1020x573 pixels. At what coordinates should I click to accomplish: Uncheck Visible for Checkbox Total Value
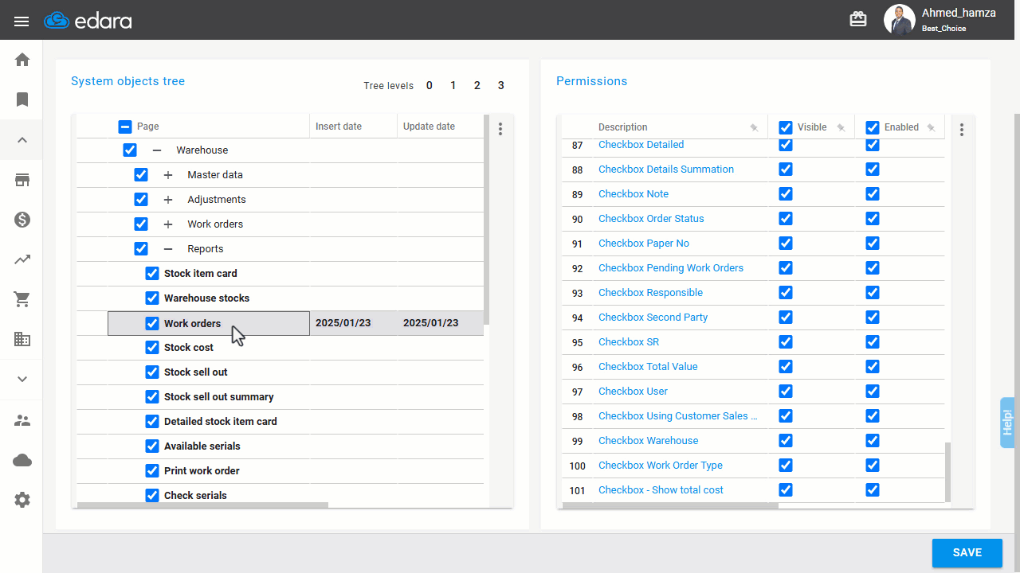coord(786,367)
